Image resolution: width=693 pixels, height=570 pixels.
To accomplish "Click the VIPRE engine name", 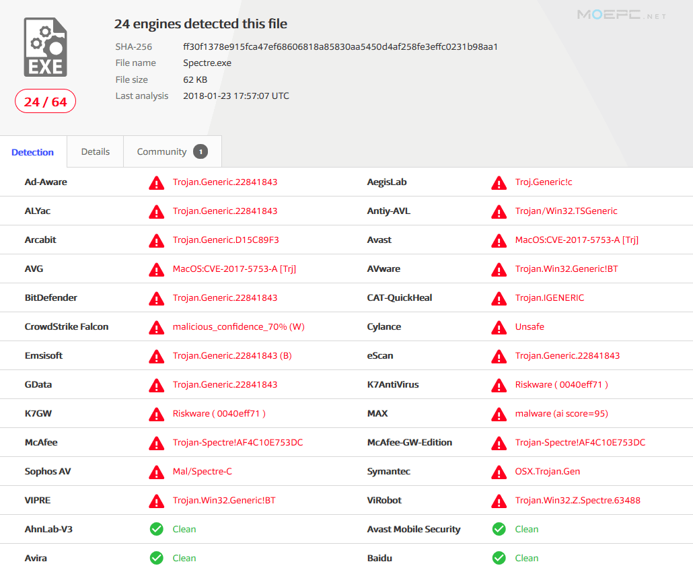I will pyautogui.click(x=38, y=500).
